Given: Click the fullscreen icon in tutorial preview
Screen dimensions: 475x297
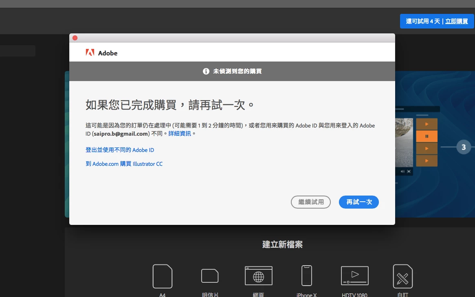Looking at the screenshot, I should [x=409, y=172].
